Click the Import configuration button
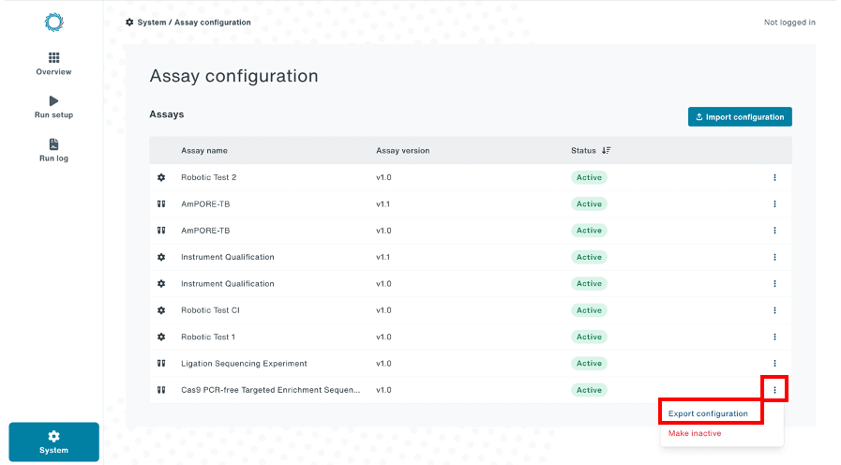Image resolution: width=841 pixels, height=465 pixels. (740, 117)
